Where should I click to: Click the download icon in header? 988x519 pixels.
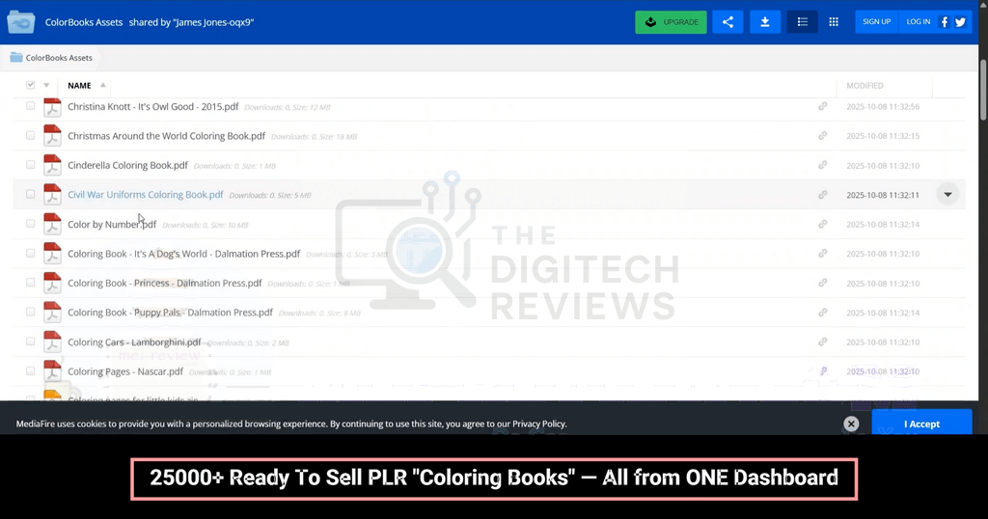coord(765,22)
